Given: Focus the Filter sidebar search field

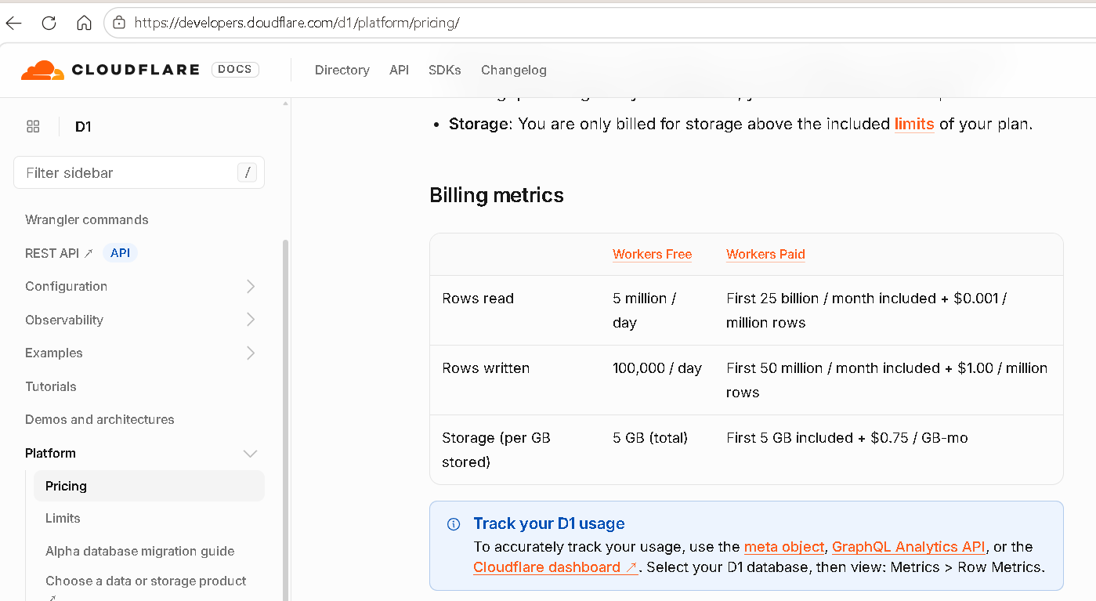Looking at the screenshot, I should [x=139, y=173].
